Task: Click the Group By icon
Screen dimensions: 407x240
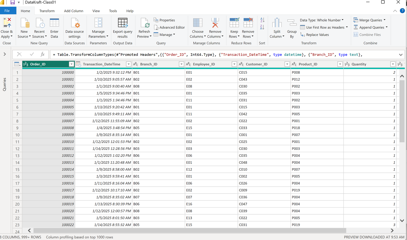Action: point(292,23)
